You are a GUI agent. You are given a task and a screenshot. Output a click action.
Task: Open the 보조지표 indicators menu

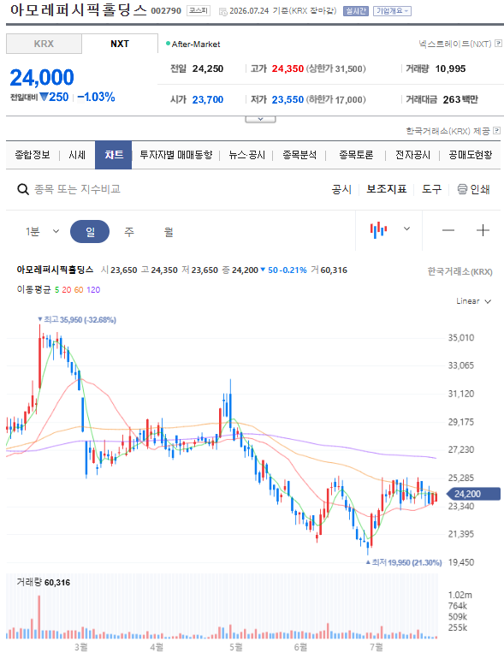coord(387,189)
